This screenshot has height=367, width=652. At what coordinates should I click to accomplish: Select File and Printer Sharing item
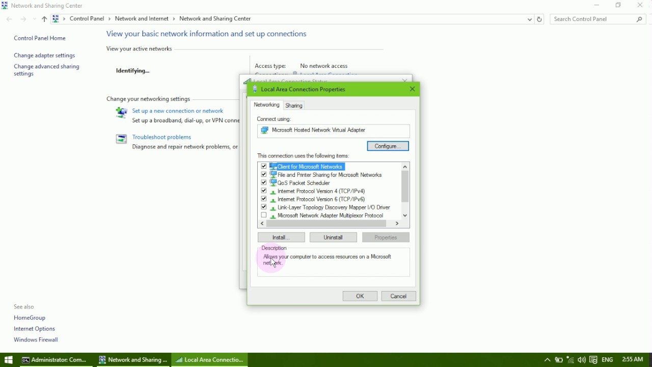point(330,175)
